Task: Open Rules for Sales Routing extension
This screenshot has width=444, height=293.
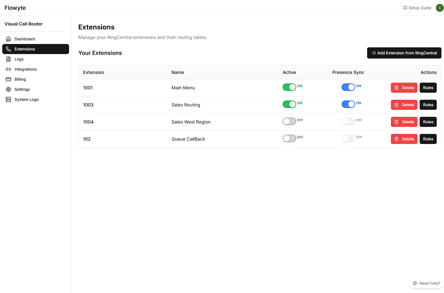Action: pos(428,105)
